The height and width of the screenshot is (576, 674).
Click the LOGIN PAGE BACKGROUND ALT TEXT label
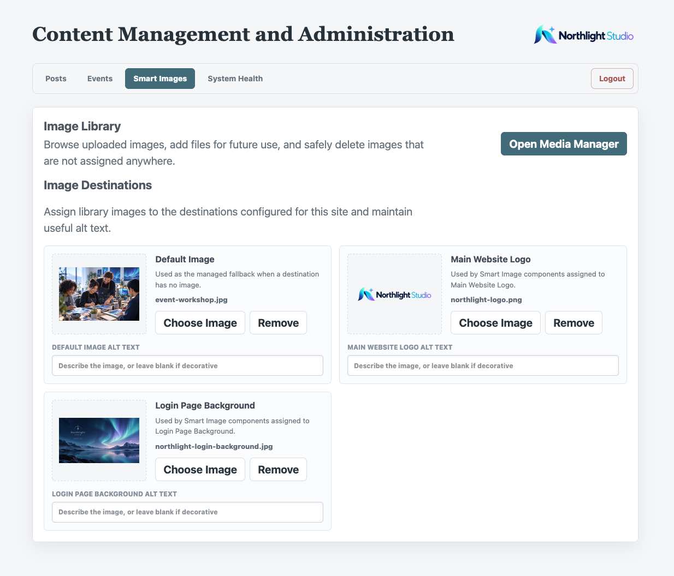(x=114, y=494)
